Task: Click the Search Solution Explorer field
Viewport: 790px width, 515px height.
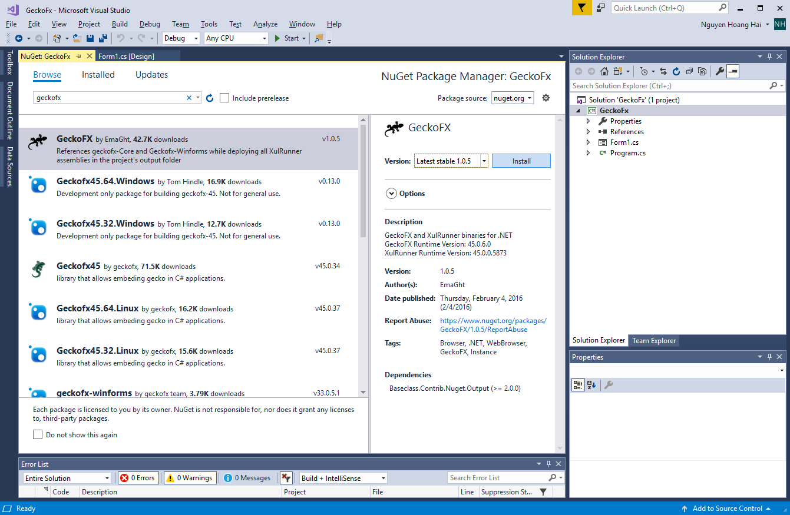Action: coord(669,86)
